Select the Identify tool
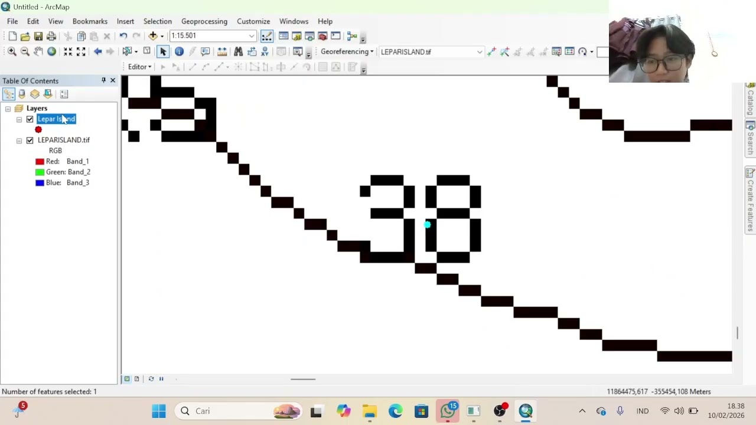 pyautogui.click(x=179, y=52)
